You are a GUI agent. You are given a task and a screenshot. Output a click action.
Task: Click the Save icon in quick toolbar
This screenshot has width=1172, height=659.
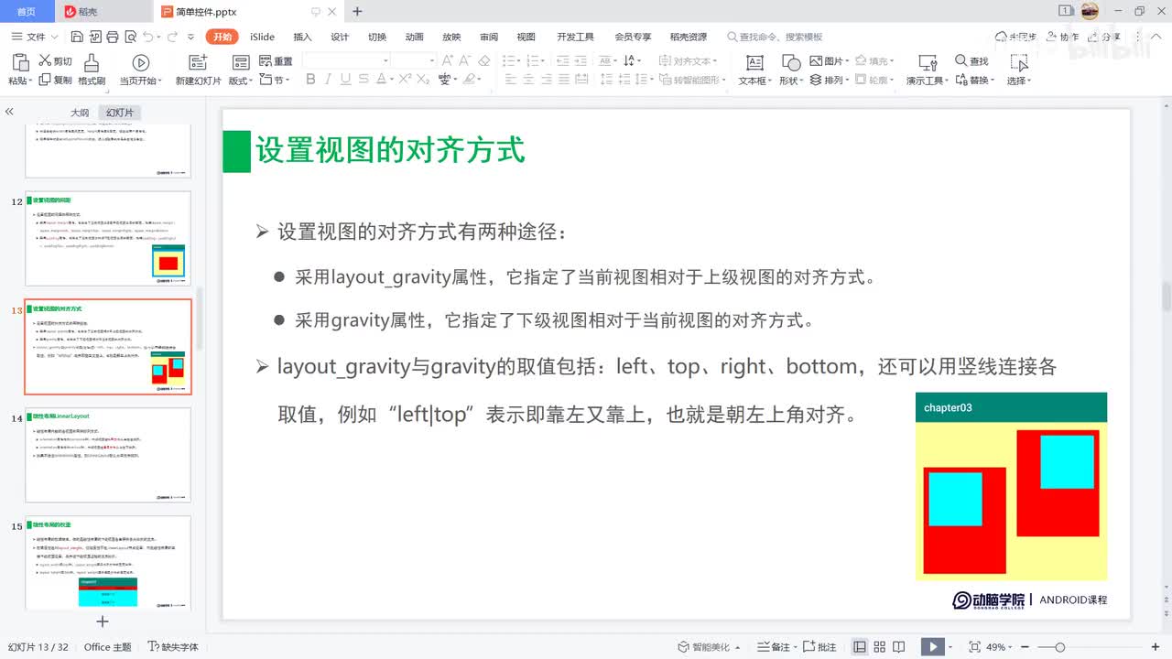(x=77, y=37)
